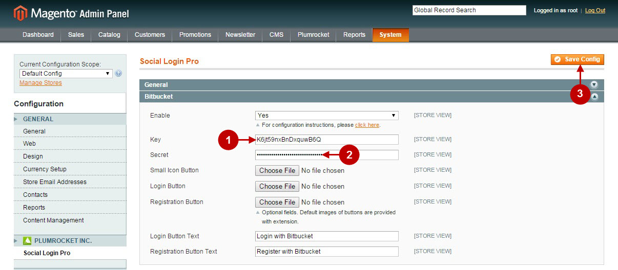Follow the 'click here' instructions link
This screenshot has width=618, height=270.
[367, 125]
